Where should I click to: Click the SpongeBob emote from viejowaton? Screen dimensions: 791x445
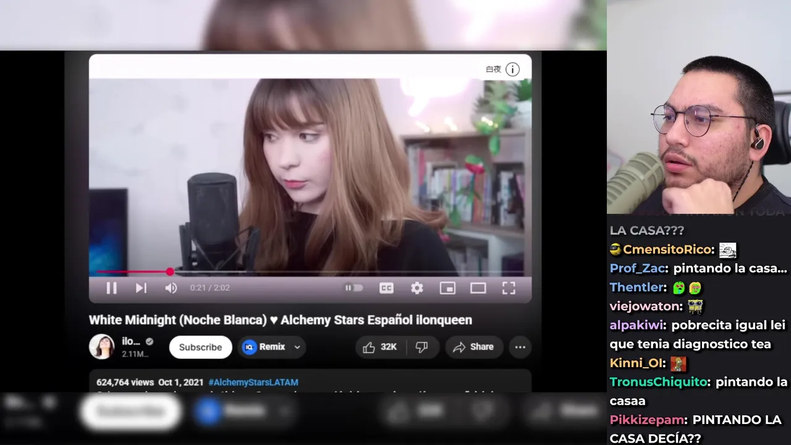(695, 307)
